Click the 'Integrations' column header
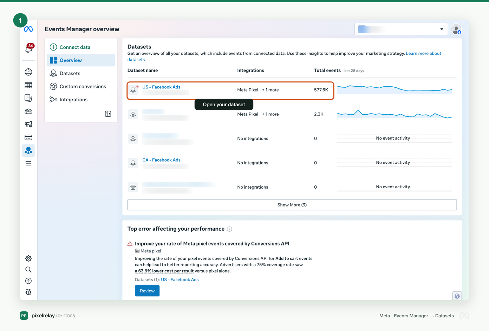 [250, 70]
